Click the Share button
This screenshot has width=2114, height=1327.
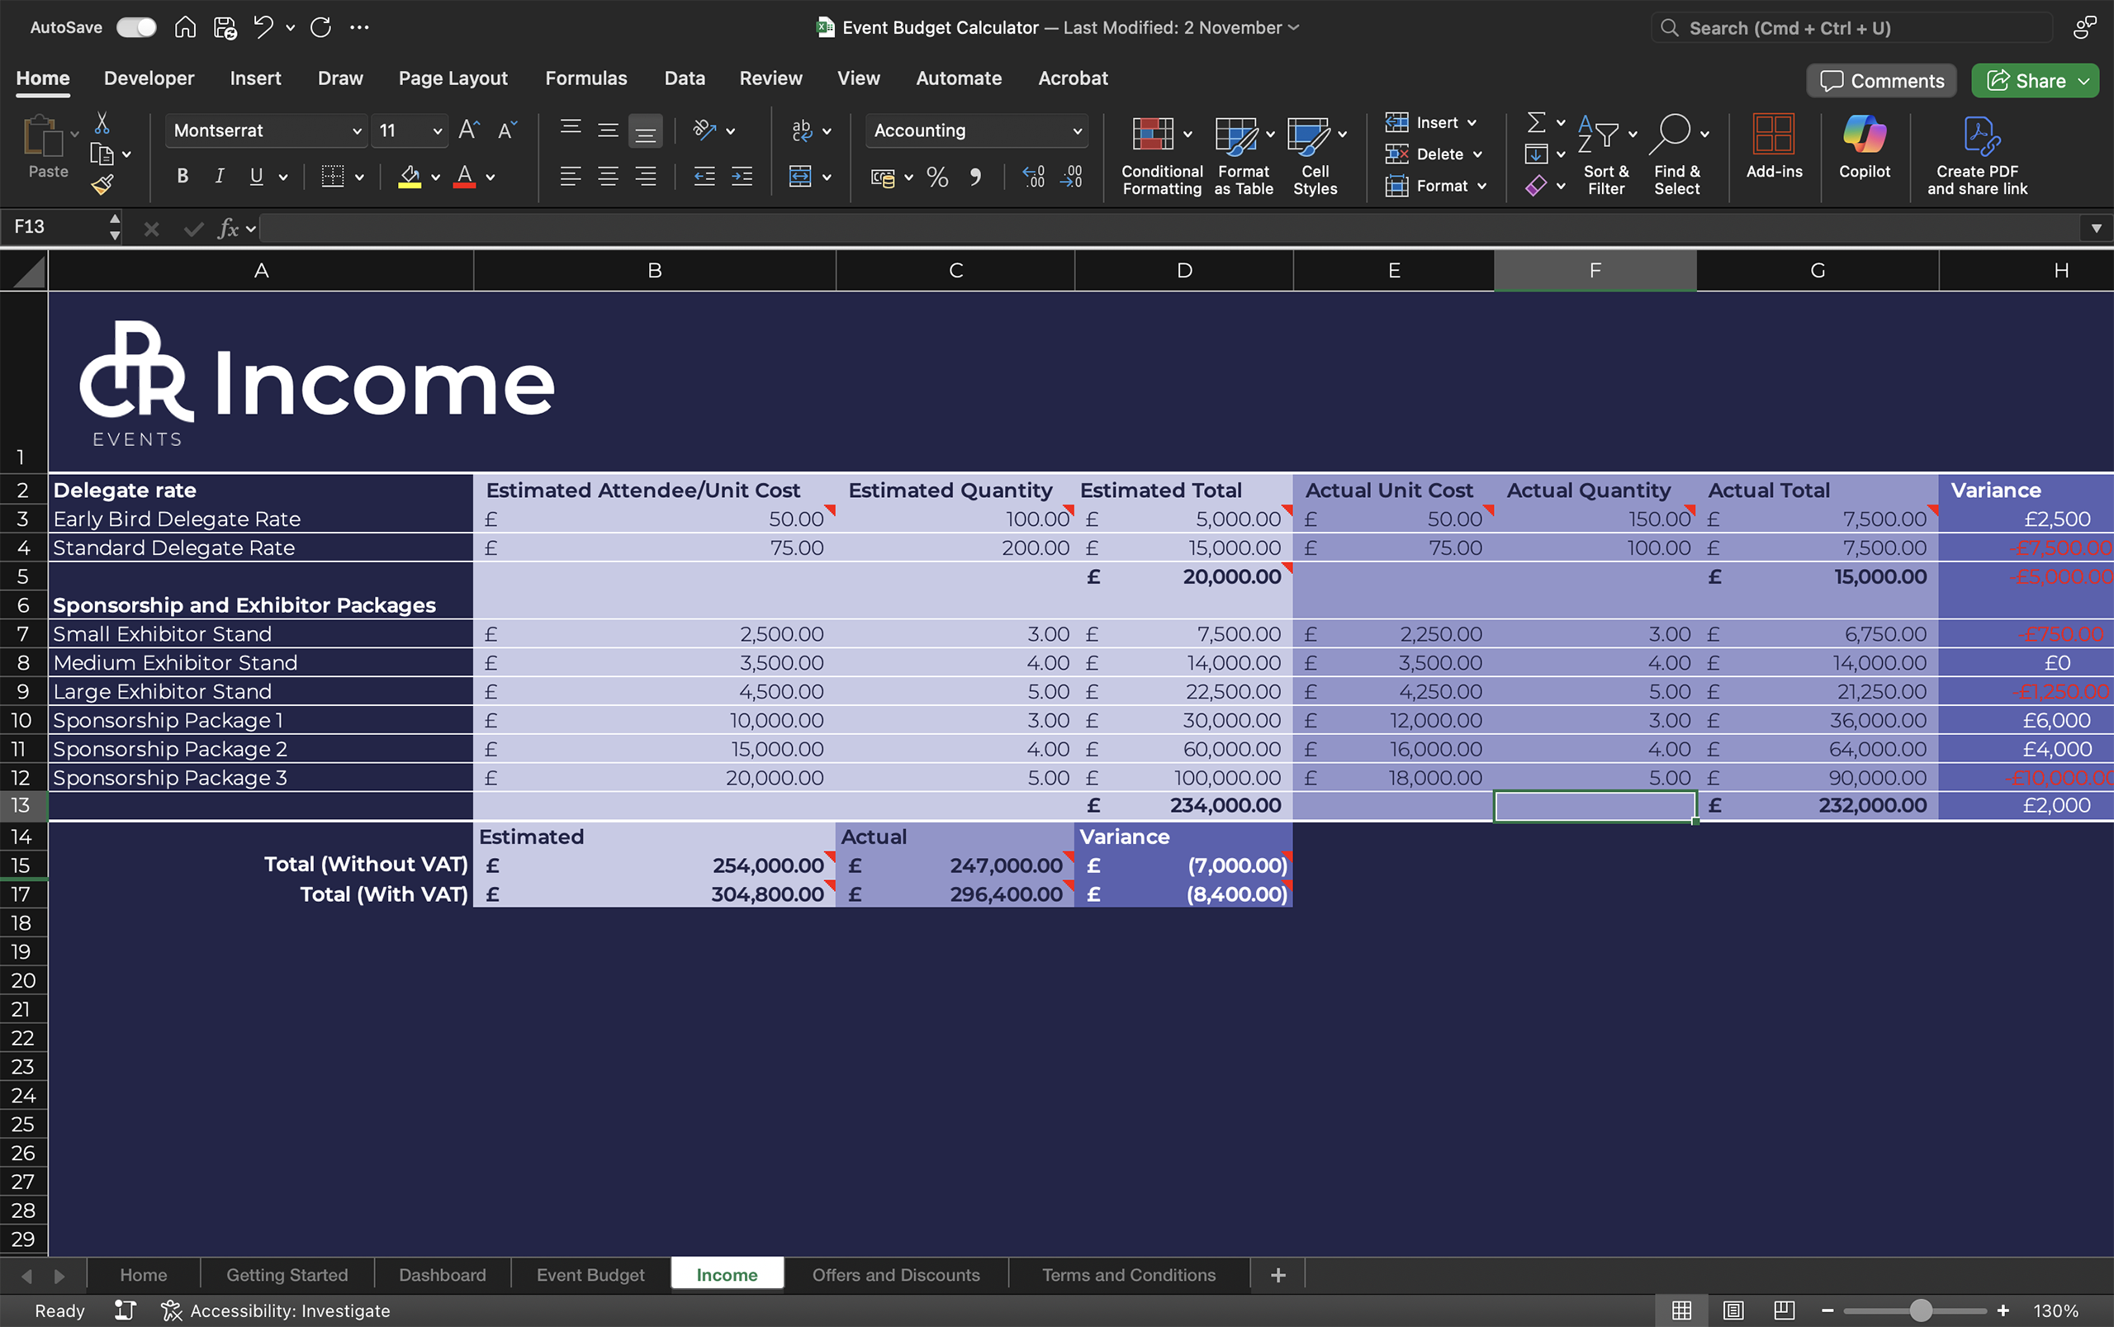coord(2026,81)
